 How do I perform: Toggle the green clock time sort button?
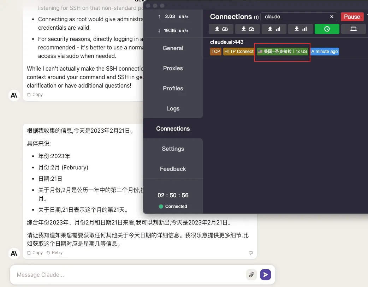coord(327,29)
